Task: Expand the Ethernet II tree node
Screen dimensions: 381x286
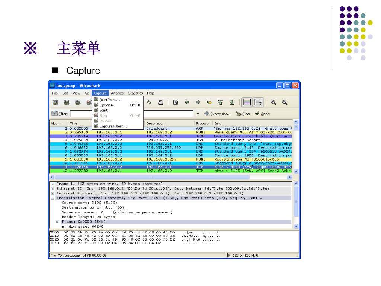Action: pos(52,189)
